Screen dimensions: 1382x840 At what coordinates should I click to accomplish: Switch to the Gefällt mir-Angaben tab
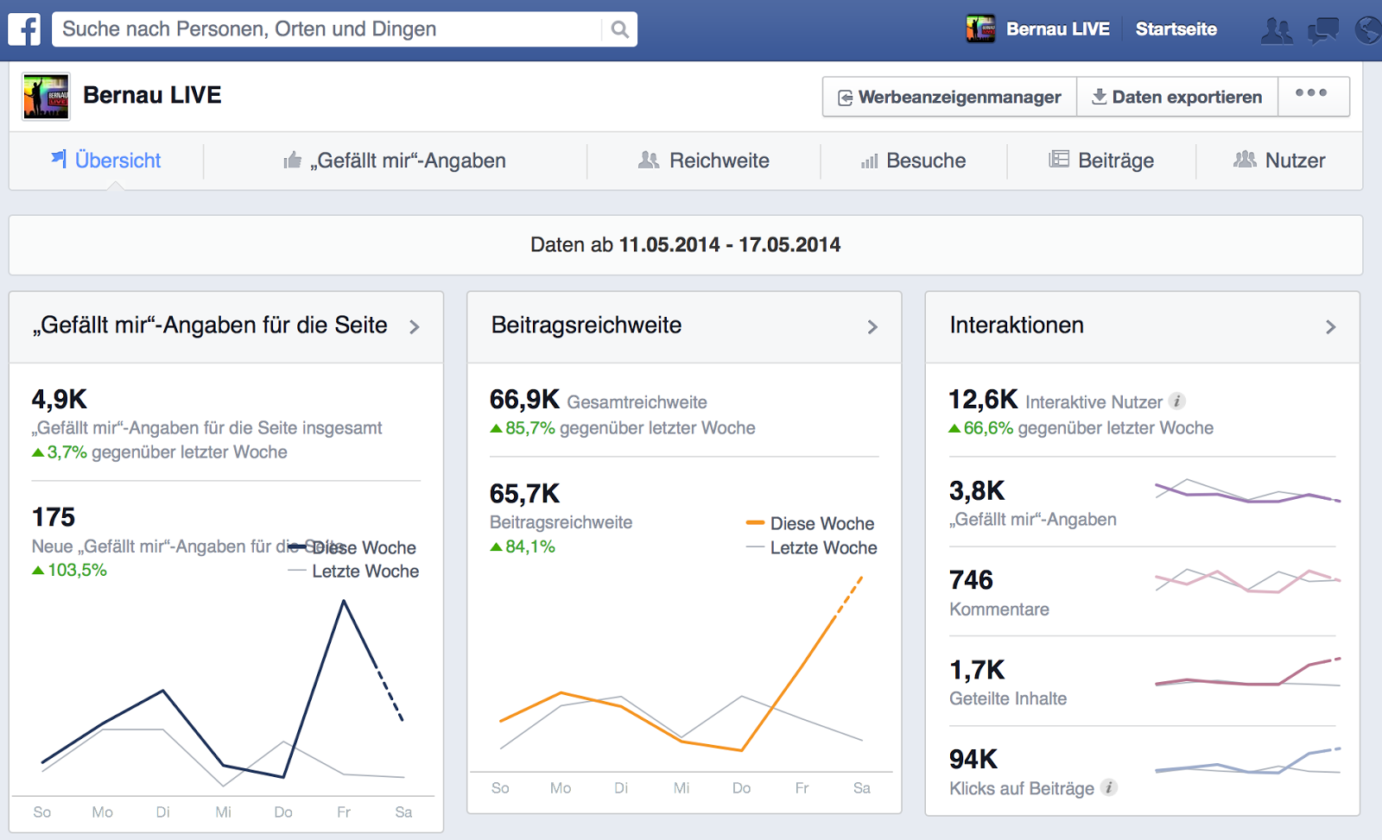coord(395,161)
